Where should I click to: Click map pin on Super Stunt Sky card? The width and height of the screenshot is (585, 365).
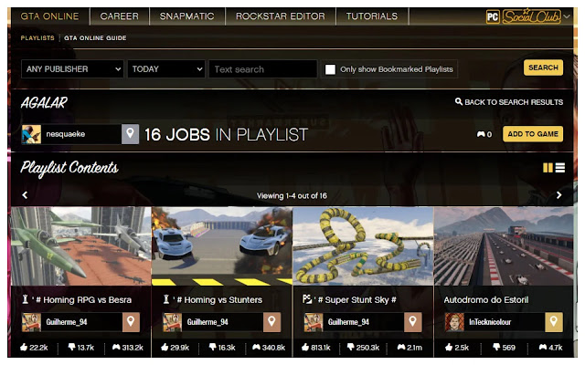[413, 322]
